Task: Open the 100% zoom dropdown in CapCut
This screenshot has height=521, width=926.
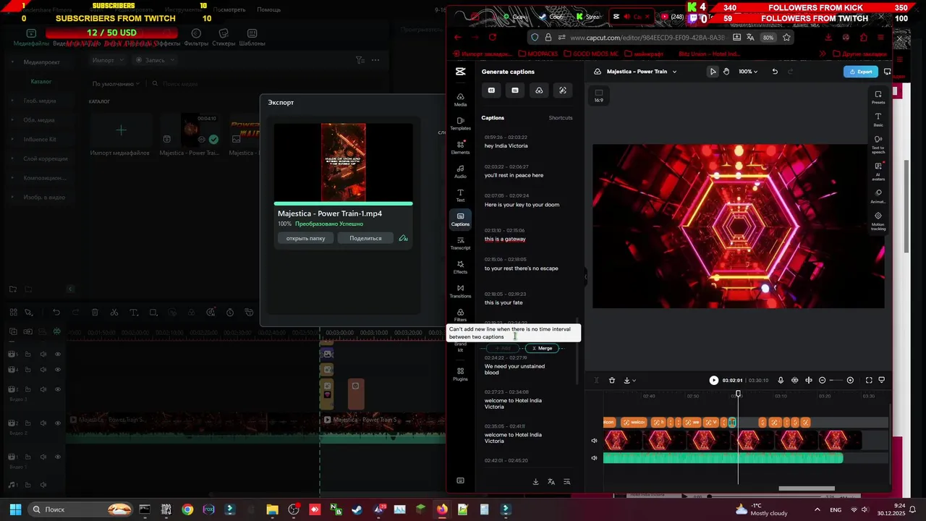Action: pyautogui.click(x=748, y=72)
